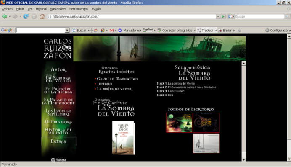
Task: Open El Palacio de la Medianoche page
Action: [x=58, y=101]
